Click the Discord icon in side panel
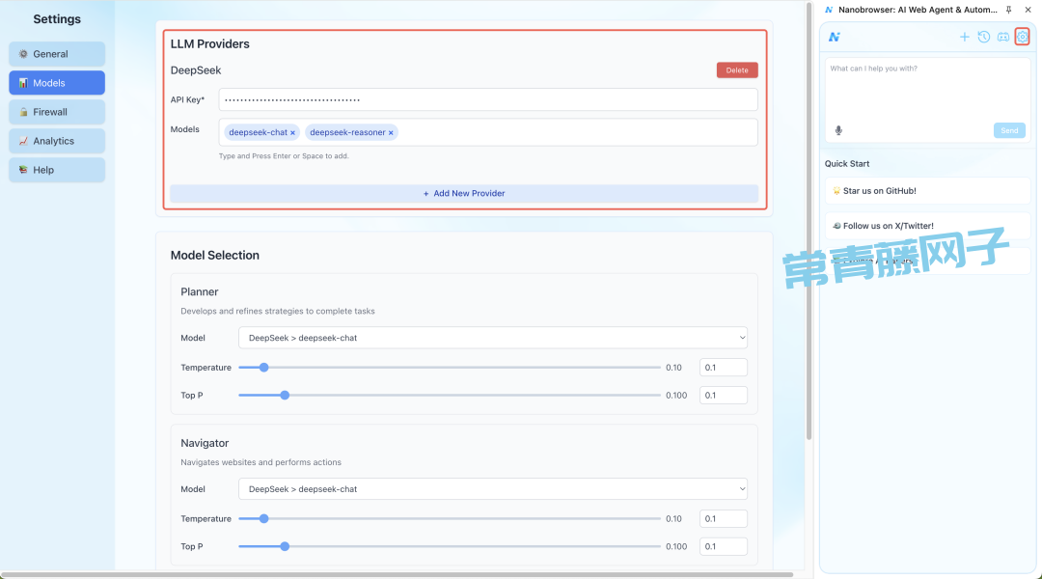 pyautogui.click(x=1002, y=37)
